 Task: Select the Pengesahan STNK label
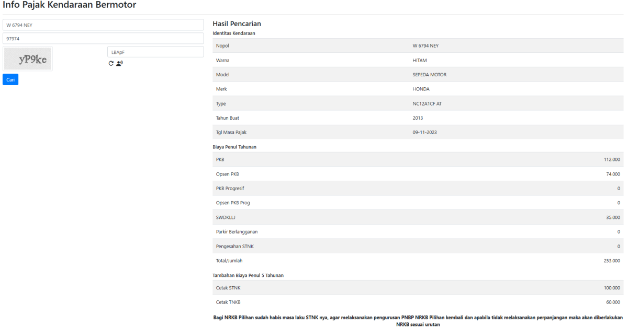click(234, 246)
